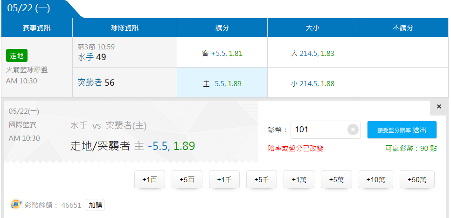Click the 大小 column header

click(312, 27)
